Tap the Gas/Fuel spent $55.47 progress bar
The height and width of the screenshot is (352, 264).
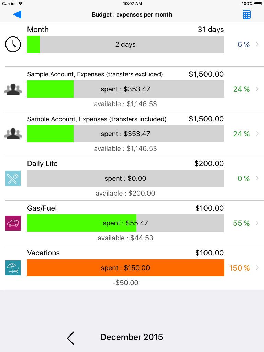coord(126,223)
